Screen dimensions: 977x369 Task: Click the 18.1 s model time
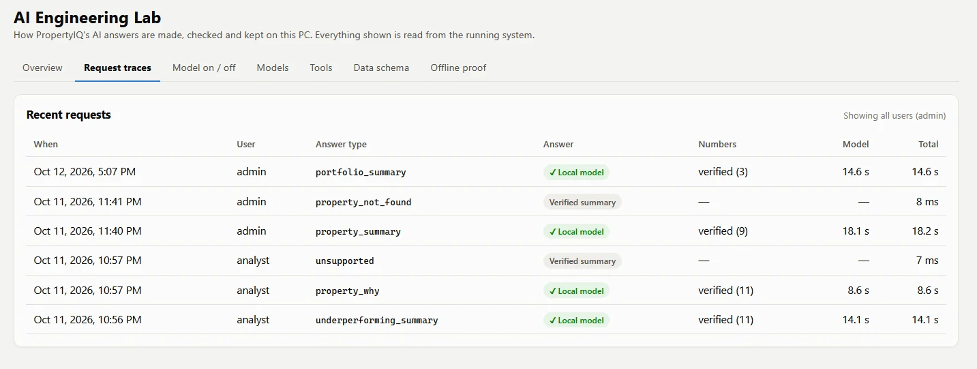coord(856,231)
